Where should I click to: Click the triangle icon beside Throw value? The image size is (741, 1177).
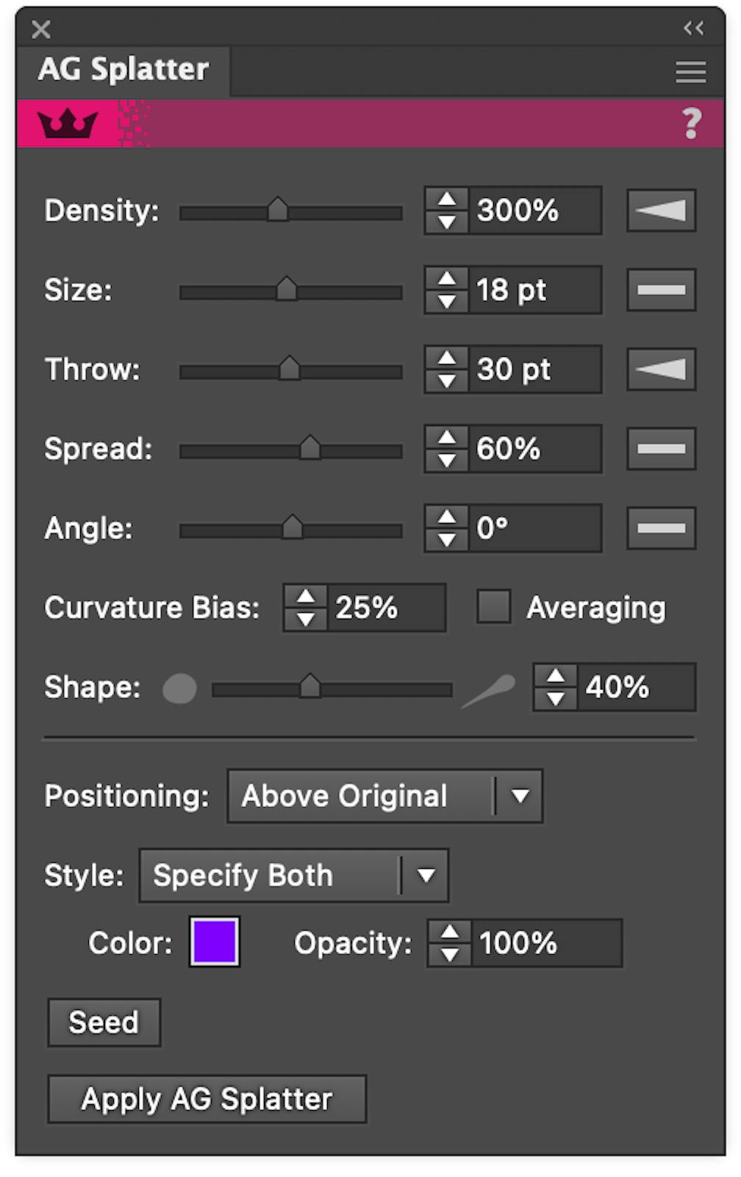click(x=659, y=369)
